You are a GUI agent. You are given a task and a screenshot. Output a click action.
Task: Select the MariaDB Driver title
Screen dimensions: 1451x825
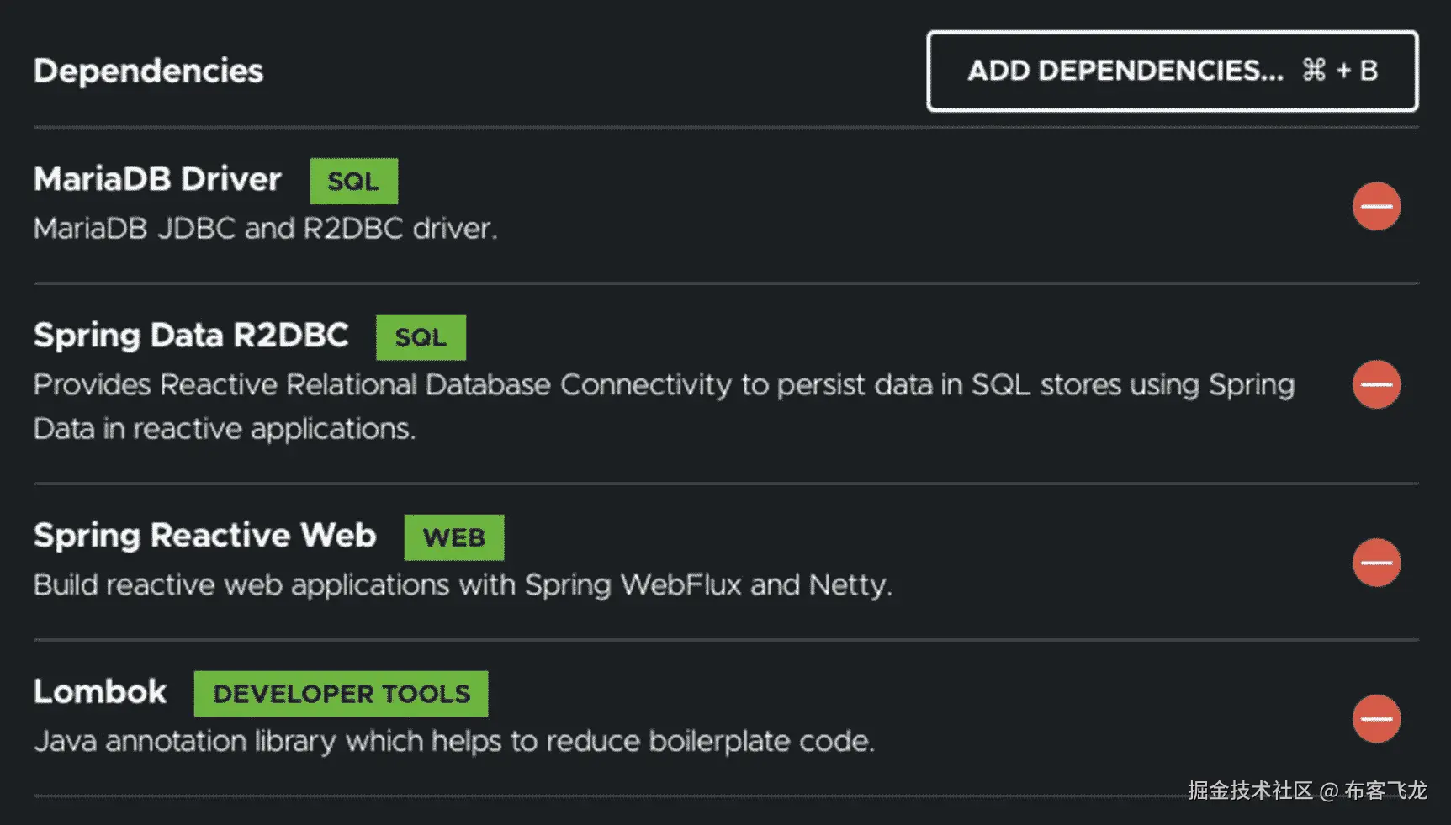(157, 179)
